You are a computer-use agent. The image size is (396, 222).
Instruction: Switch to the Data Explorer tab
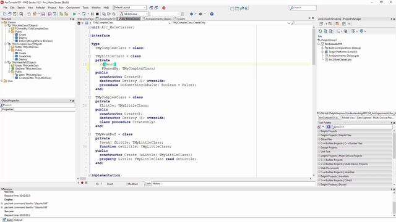(364, 118)
